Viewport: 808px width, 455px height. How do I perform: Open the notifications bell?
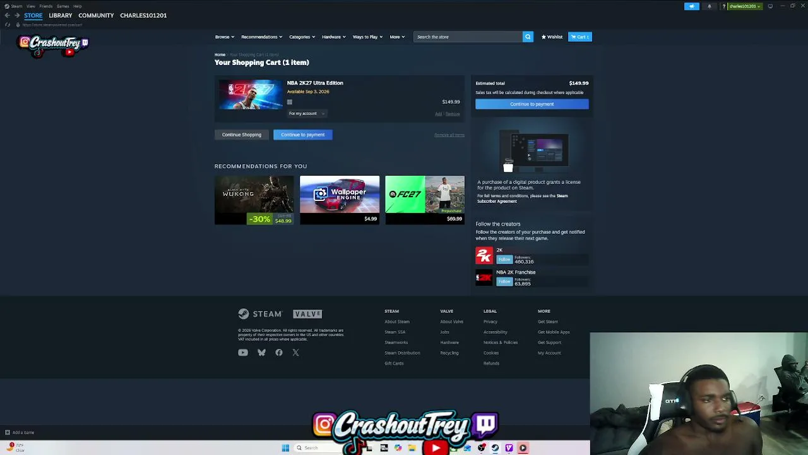coord(709,6)
